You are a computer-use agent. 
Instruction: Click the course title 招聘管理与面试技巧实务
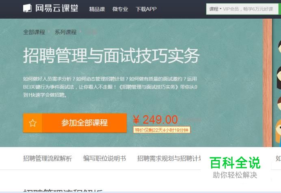click(111, 55)
